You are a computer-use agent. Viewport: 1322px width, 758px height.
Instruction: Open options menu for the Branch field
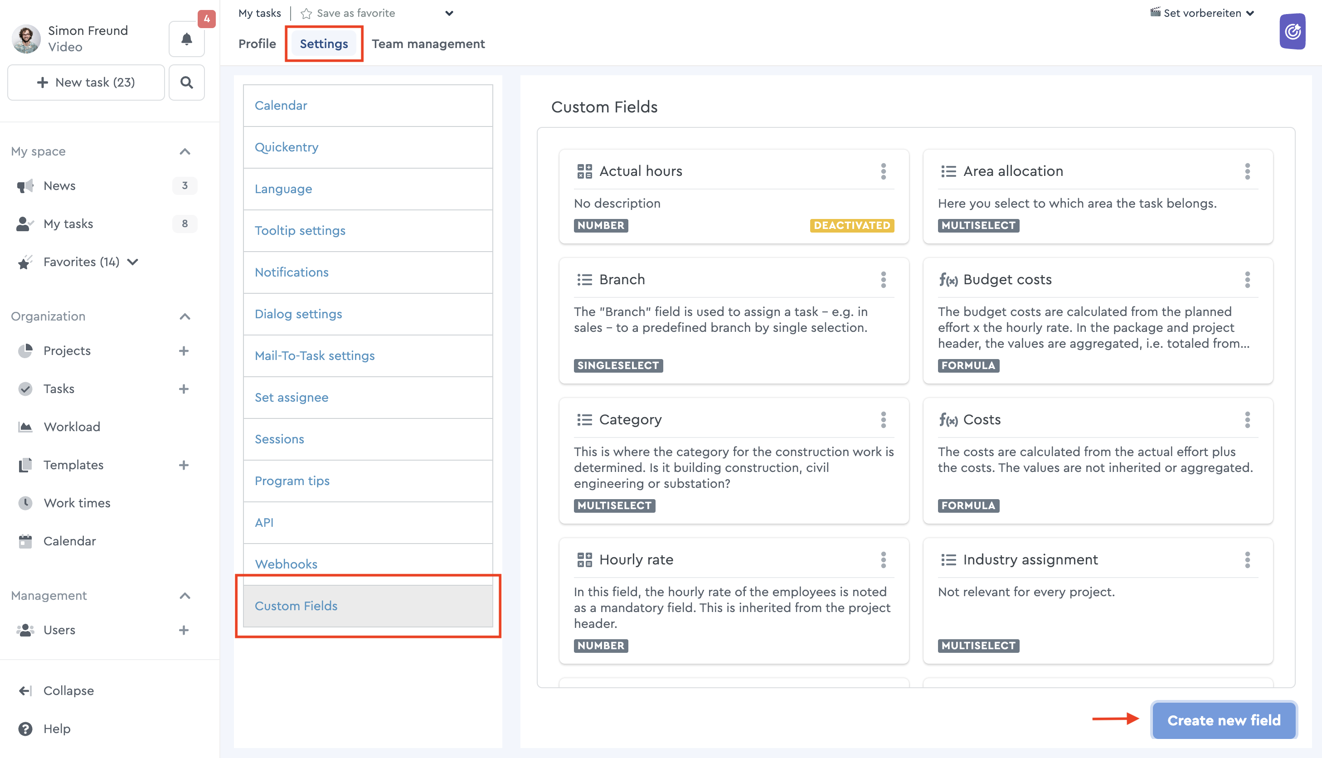click(883, 280)
